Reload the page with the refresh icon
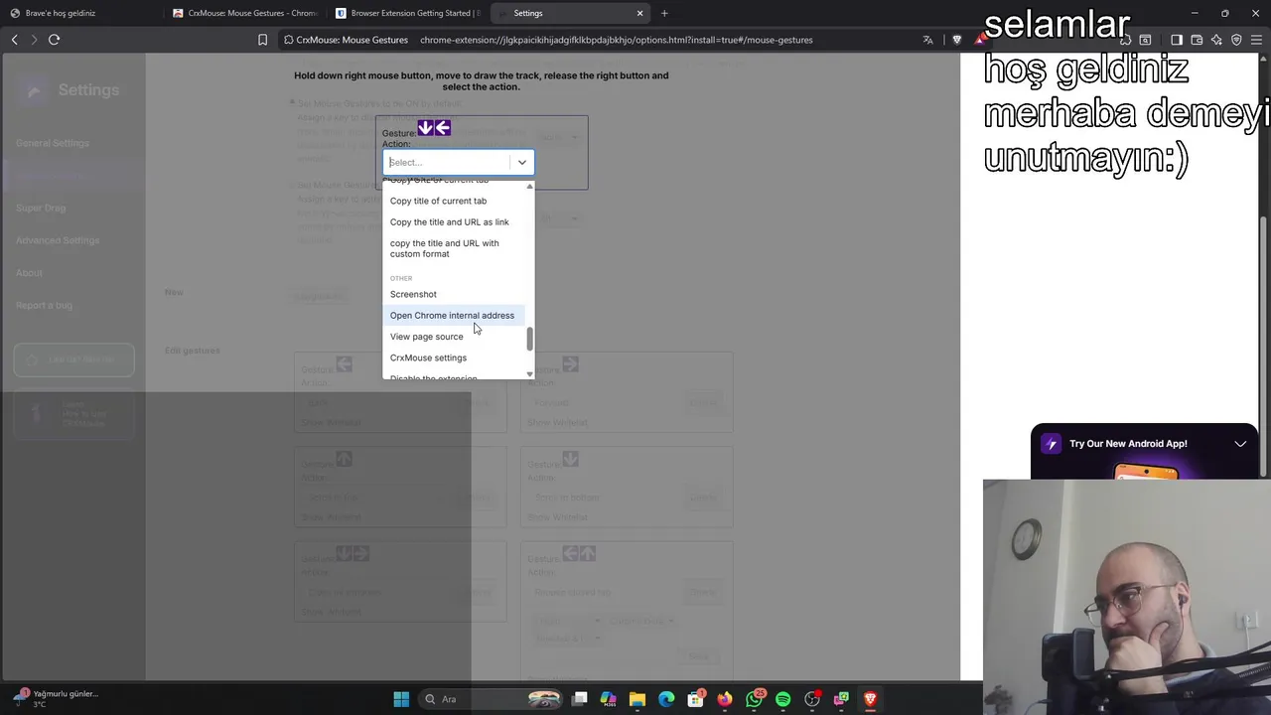Screen dimensions: 1271x715 (55, 40)
